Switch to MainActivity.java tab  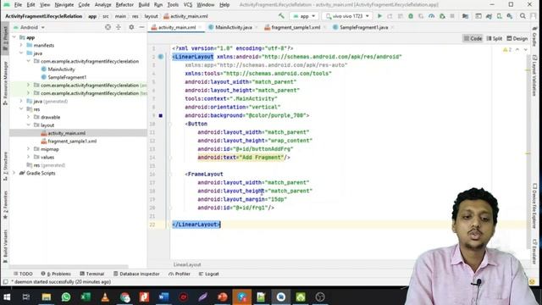[x=233, y=27]
